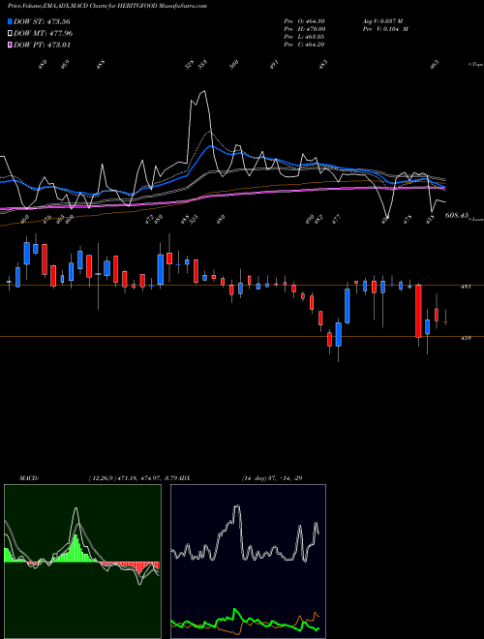
Task: Click the ADX (14 day) values text
Action: [x=272, y=478]
